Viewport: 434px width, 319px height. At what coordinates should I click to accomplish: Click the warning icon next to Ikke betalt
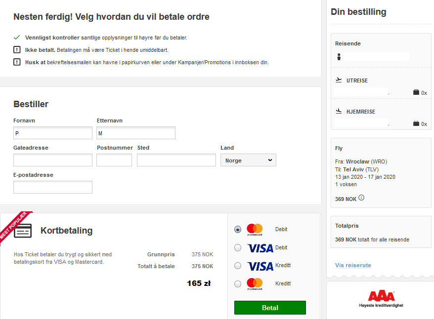(17, 50)
